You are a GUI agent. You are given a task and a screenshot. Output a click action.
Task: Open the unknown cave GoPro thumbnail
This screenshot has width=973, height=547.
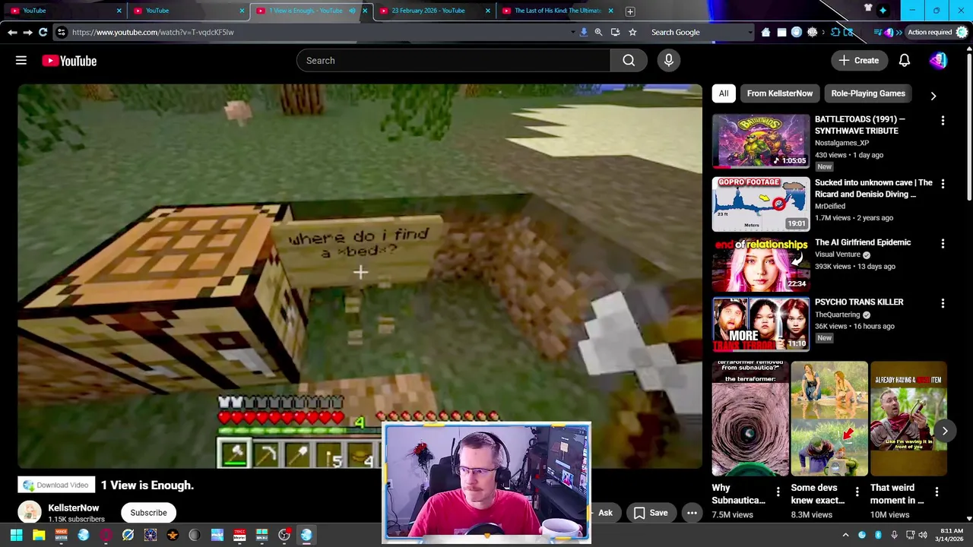click(761, 204)
